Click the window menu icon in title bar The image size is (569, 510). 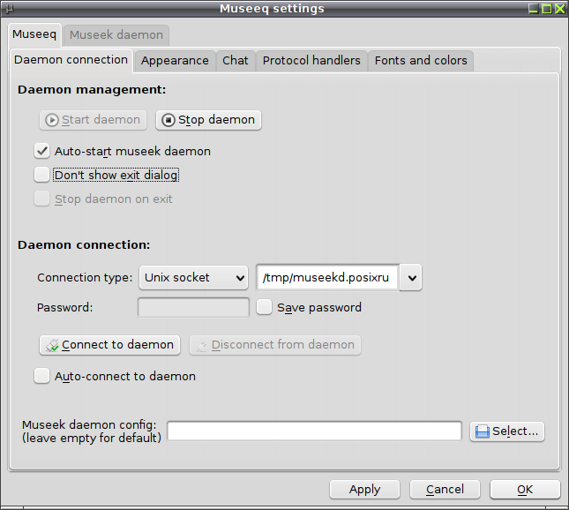pyautogui.click(x=10, y=8)
